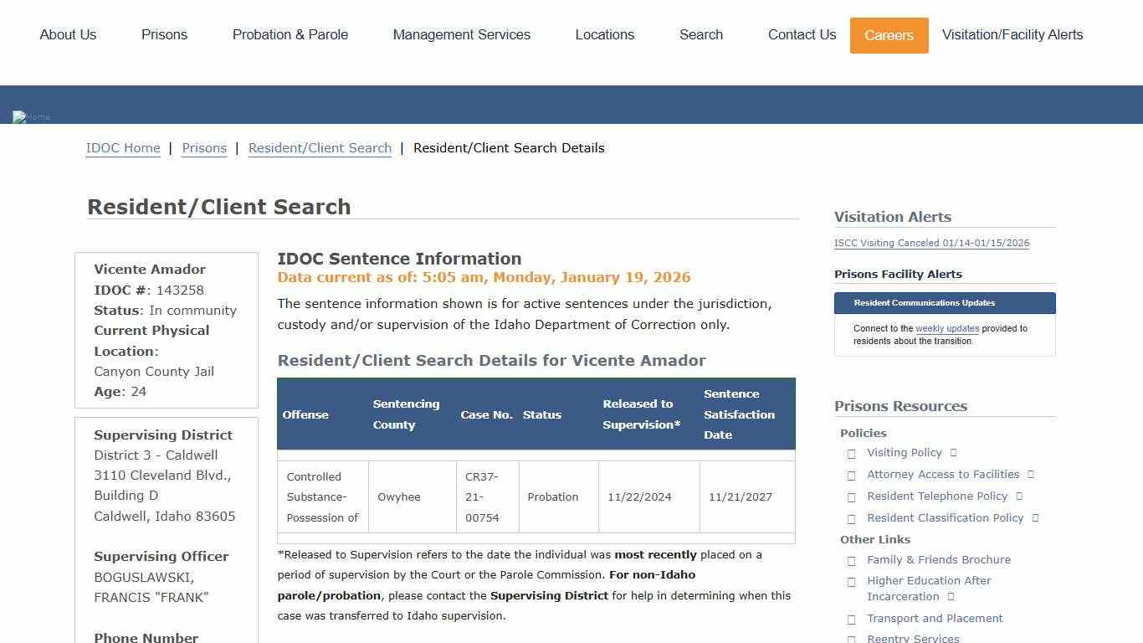The width and height of the screenshot is (1143, 643).
Task: Follow the weekly updates link
Action: (x=946, y=328)
